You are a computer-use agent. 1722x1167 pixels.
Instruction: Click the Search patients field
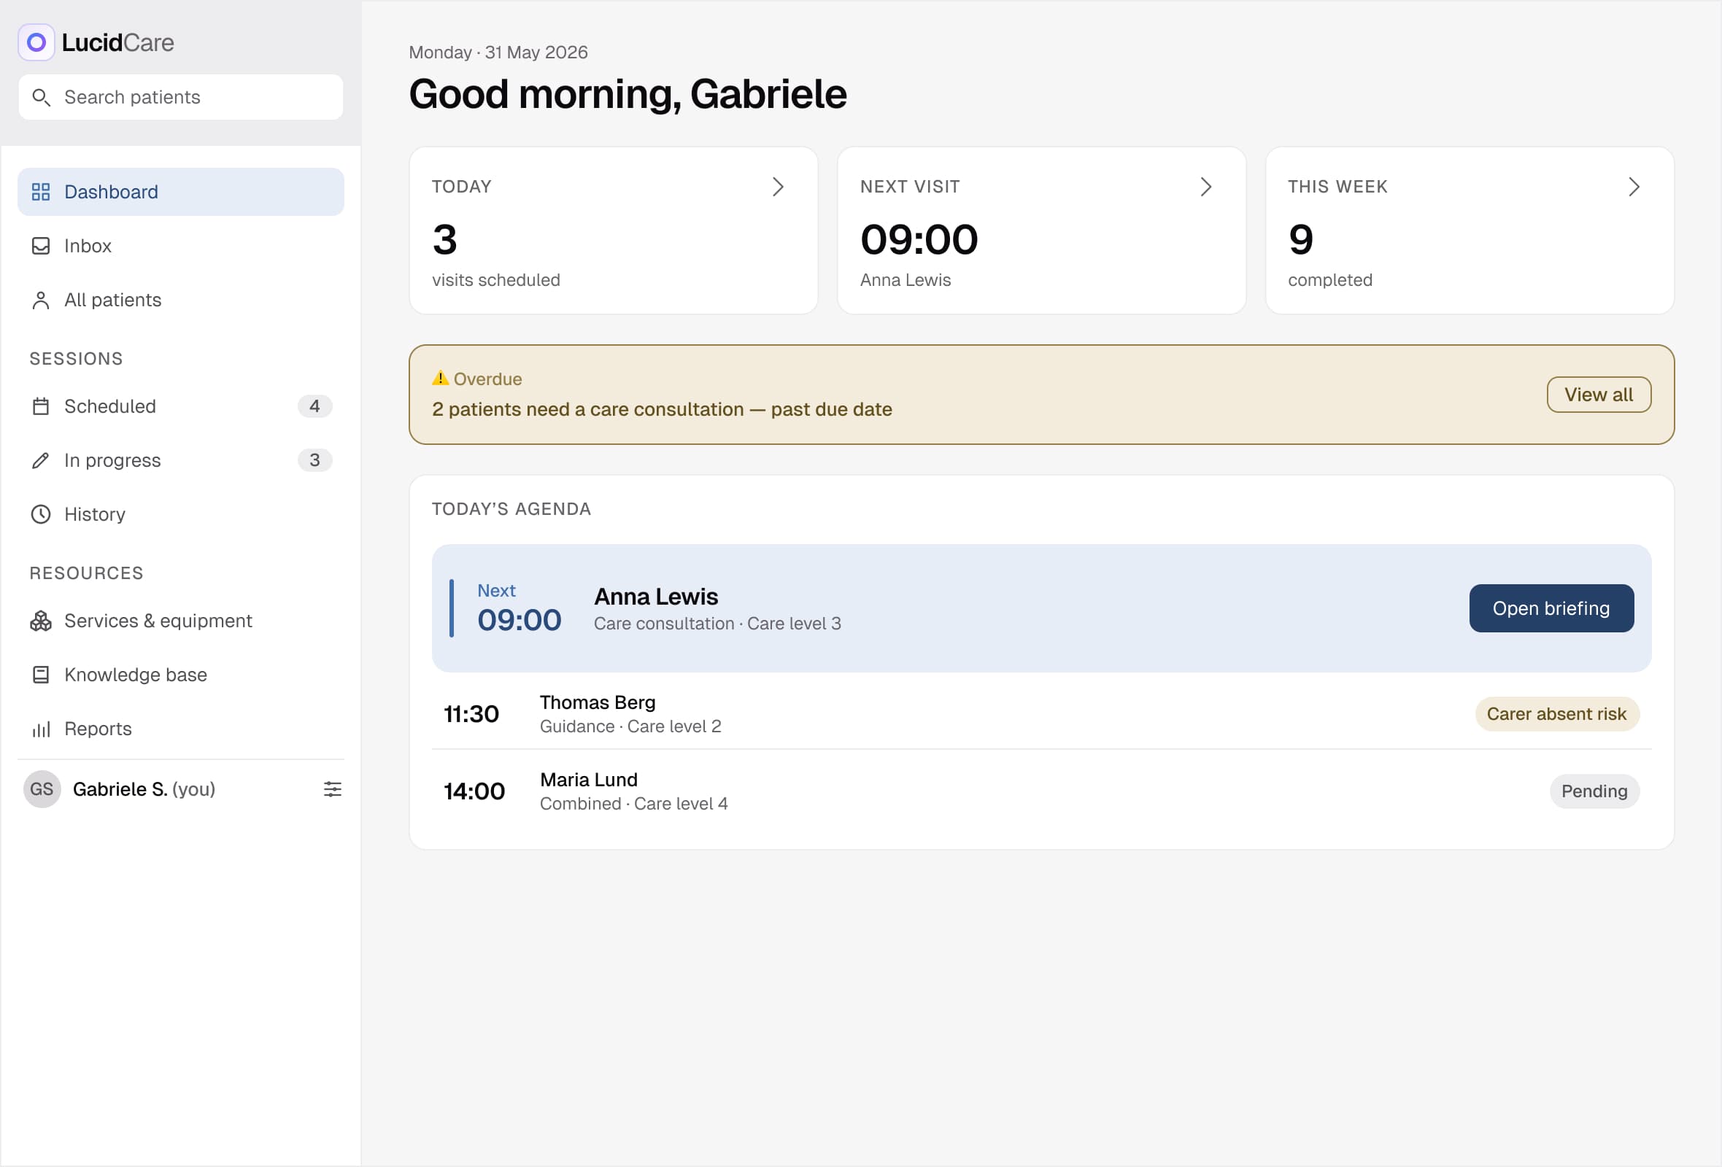tap(181, 97)
